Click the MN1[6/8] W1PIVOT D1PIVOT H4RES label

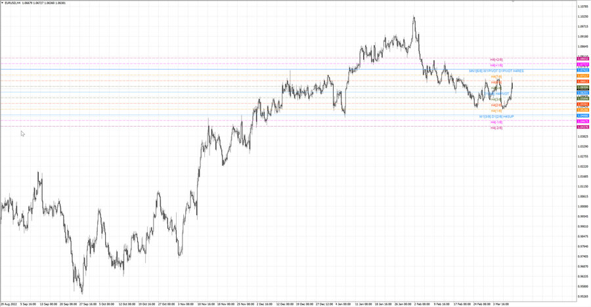(496, 71)
